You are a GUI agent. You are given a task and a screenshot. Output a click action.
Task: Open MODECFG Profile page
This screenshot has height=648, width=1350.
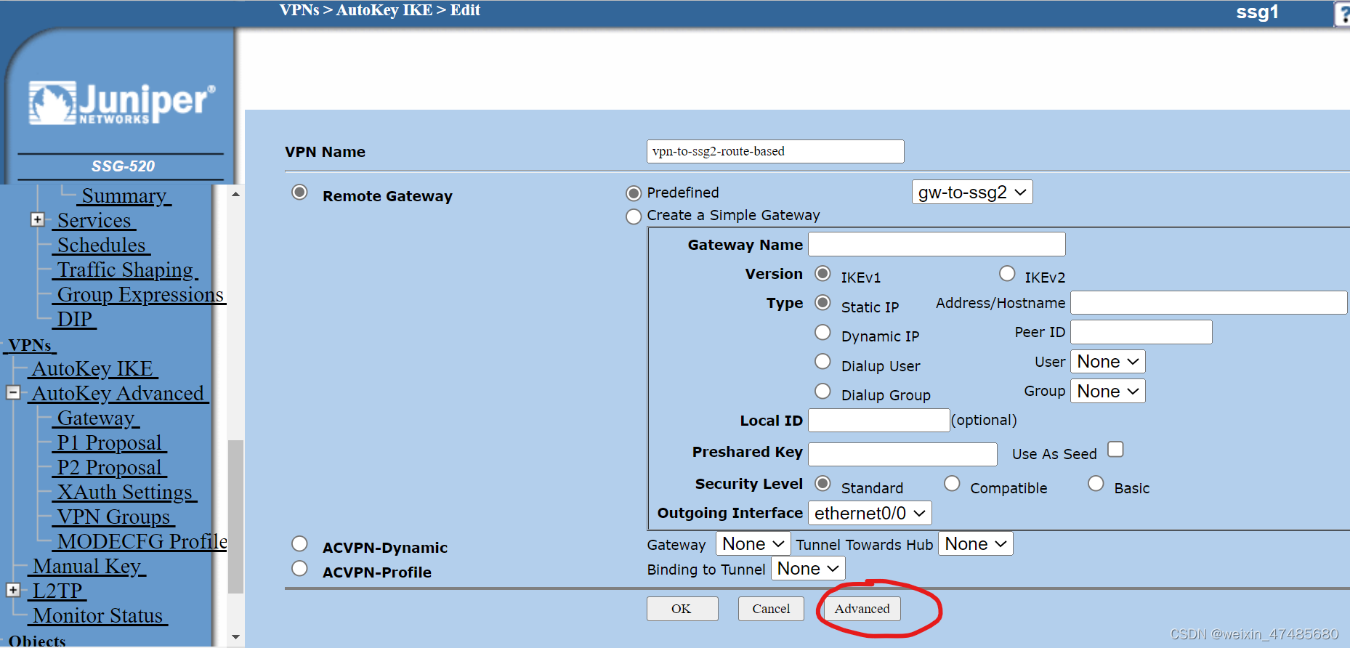point(141,542)
